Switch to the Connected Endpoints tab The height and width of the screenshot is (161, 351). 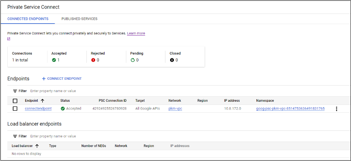[28, 19]
